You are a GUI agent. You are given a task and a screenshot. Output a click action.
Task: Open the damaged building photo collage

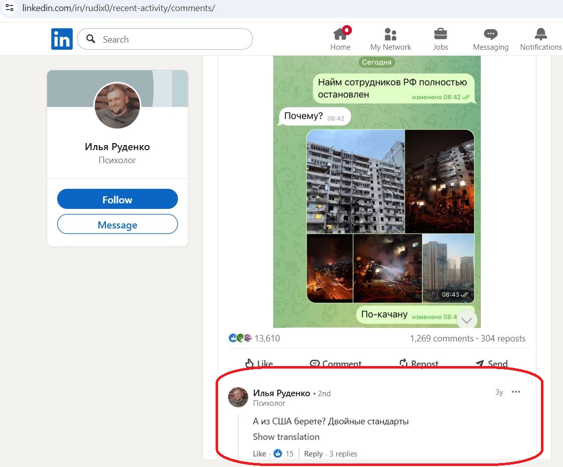(390, 216)
